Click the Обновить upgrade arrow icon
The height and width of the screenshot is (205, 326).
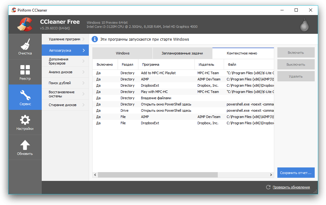point(25,147)
